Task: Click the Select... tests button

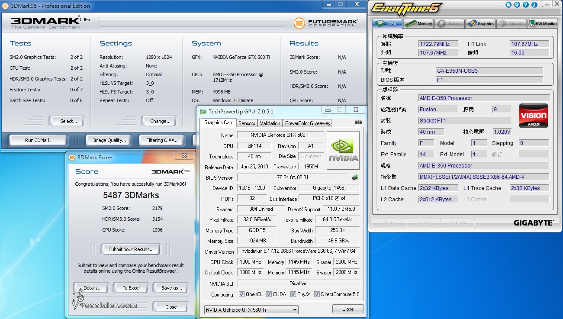Action: [x=66, y=121]
